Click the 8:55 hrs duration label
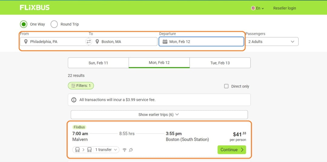Viewport: 327px width, 162px height. pyautogui.click(x=127, y=133)
